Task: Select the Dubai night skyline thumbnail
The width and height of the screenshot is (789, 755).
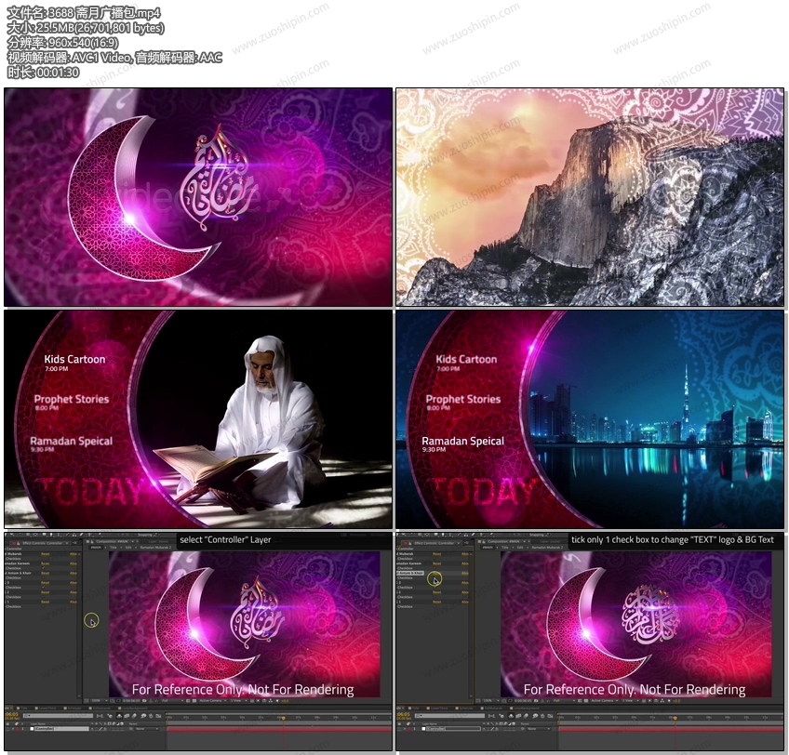Action: point(590,419)
